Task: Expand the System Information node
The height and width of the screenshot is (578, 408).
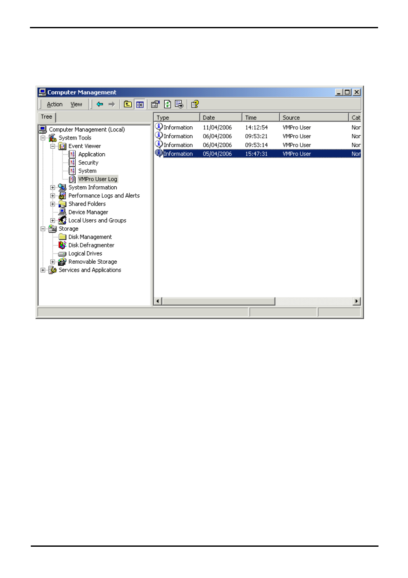Action: [53, 188]
